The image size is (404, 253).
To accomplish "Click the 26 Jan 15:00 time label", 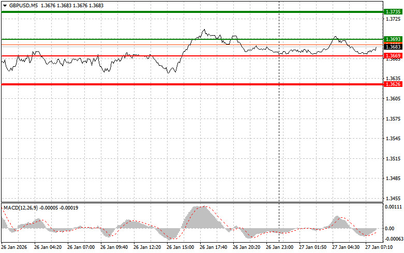I will click(x=181, y=248).
